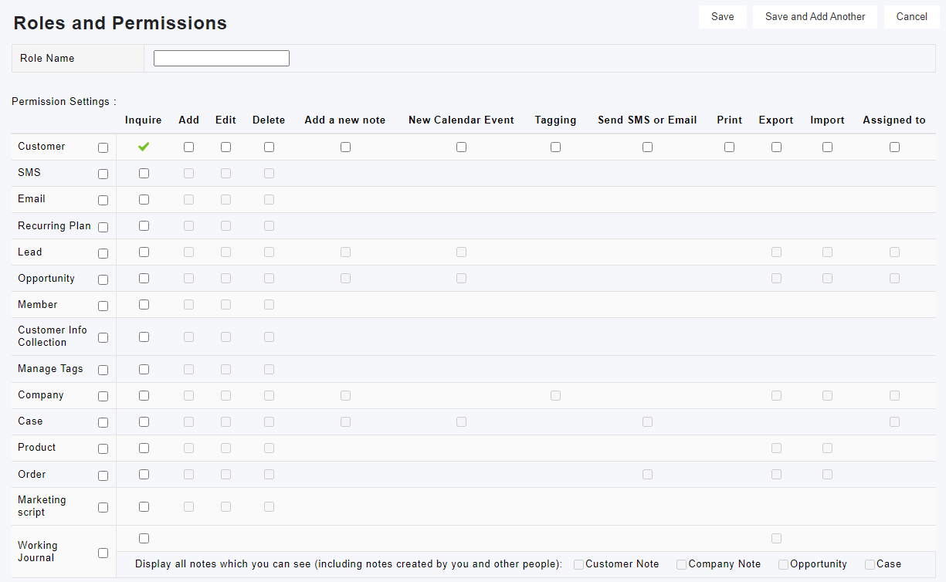Screen dimensions: 946x582
Task: Enable Tagging permission for Customer
Action: 555,147
